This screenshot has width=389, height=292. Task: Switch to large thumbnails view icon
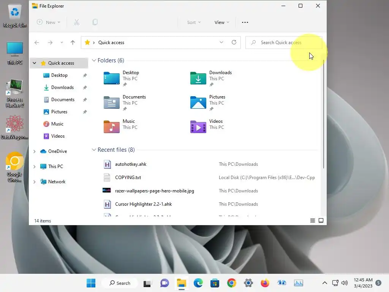[321, 221]
